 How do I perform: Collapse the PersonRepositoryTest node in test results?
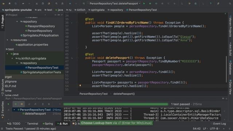click(14, 110)
